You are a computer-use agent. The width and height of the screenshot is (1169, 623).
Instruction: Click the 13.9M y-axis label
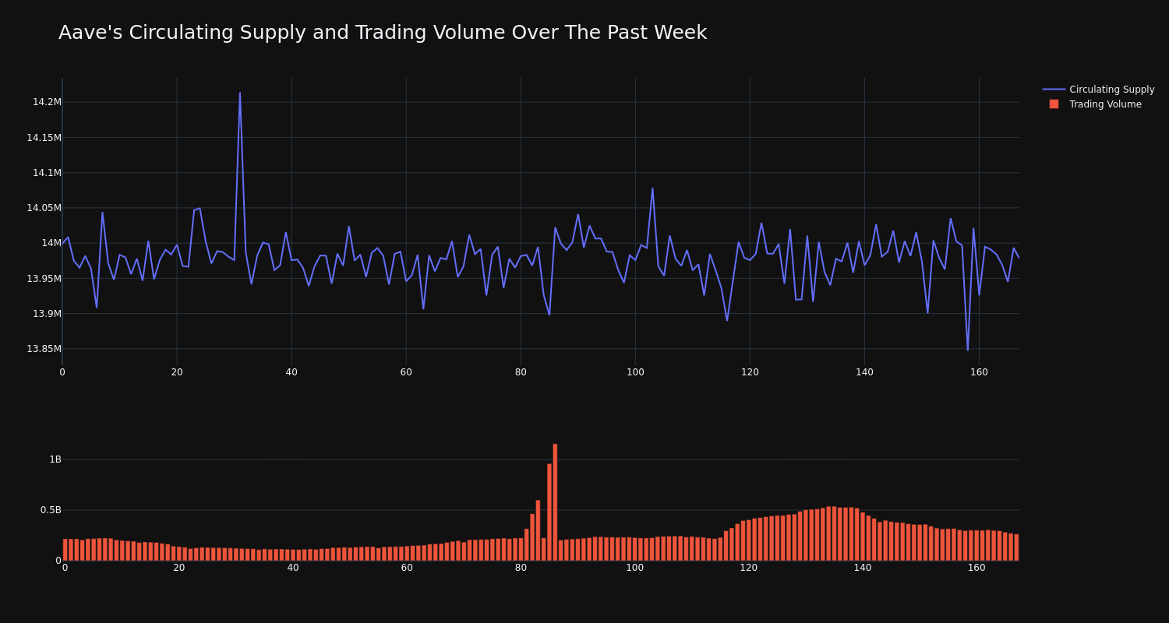pyautogui.click(x=47, y=314)
